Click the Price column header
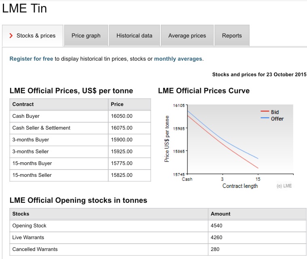 click(x=117, y=104)
